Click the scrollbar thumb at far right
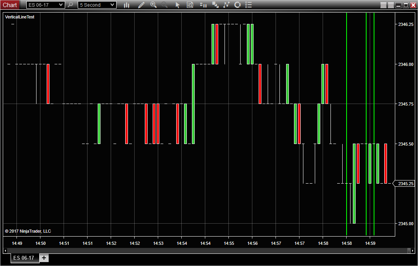The width and height of the screenshot is (418, 266). 409,251
